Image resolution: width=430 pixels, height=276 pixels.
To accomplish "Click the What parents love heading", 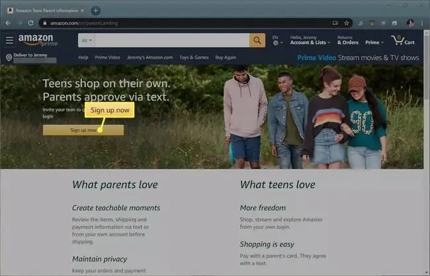I will point(115,185).
